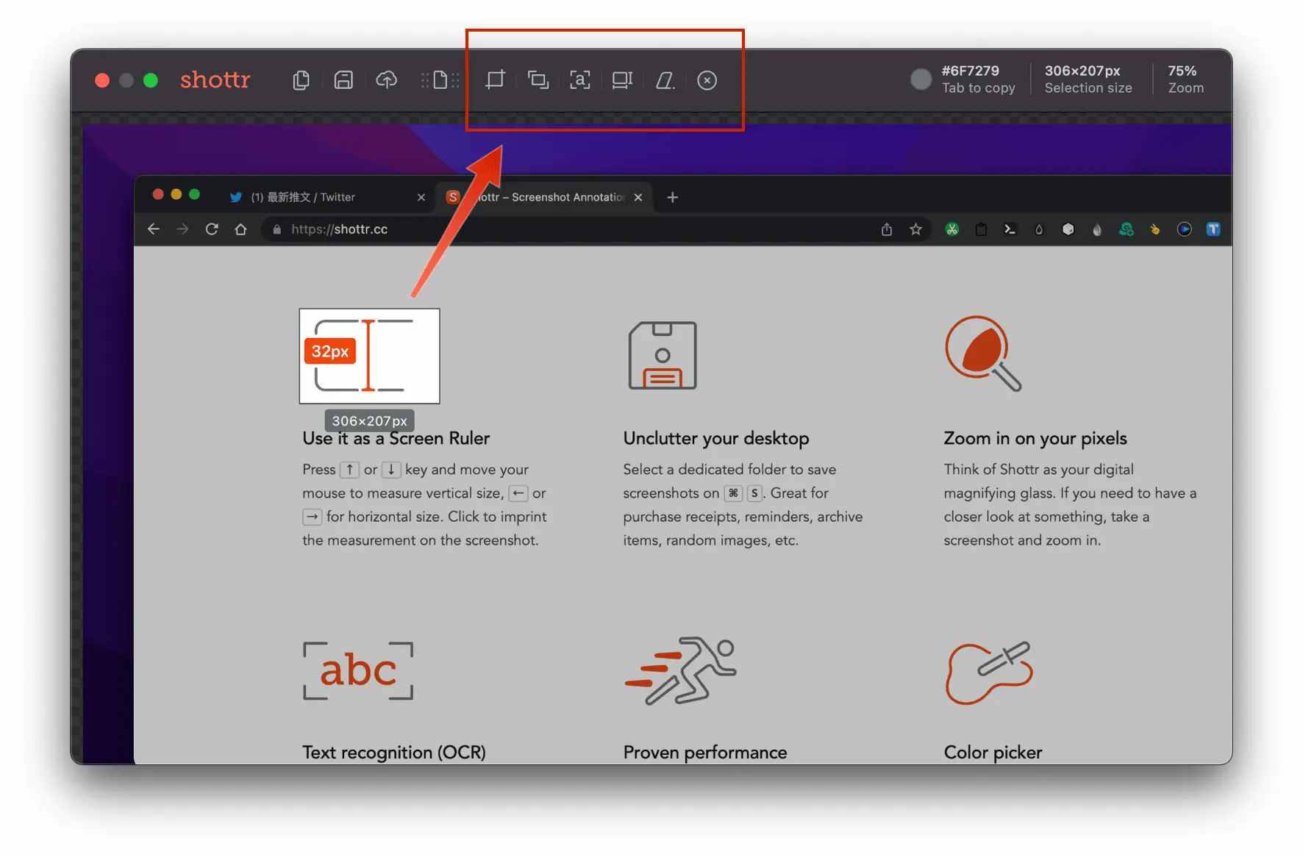Click the share icon in address bar
1303x857 pixels.
(887, 229)
